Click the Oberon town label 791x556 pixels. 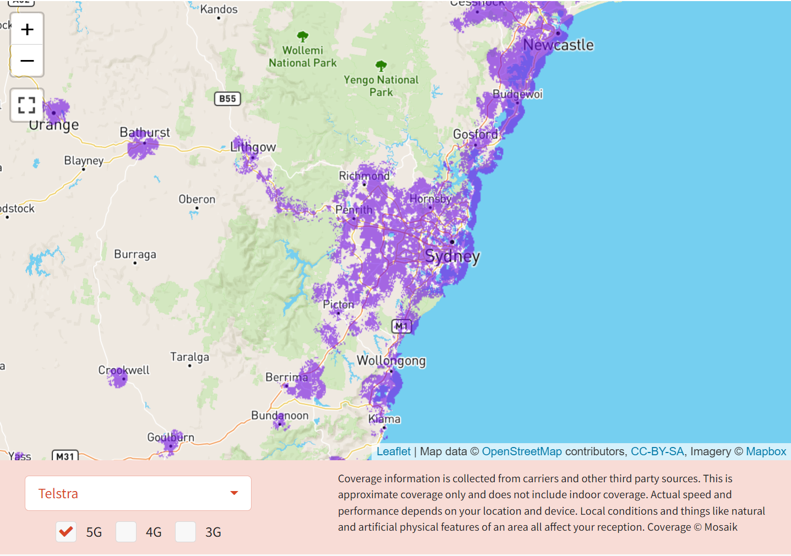click(197, 199)
